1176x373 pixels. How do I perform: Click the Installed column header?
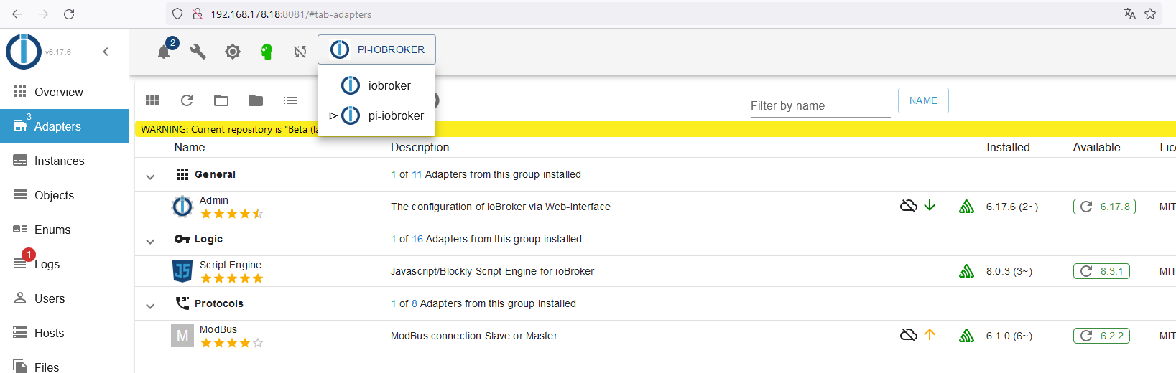coord(1008,147)
